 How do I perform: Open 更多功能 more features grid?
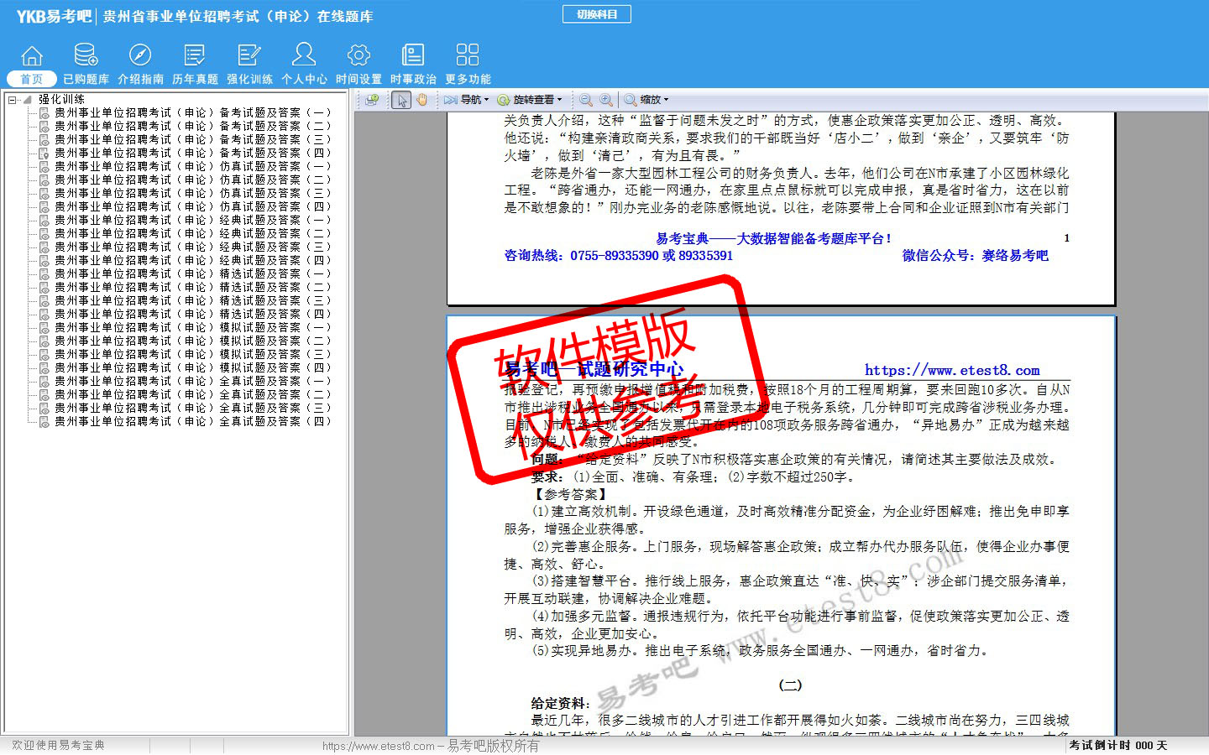click(x=468, y=65)
